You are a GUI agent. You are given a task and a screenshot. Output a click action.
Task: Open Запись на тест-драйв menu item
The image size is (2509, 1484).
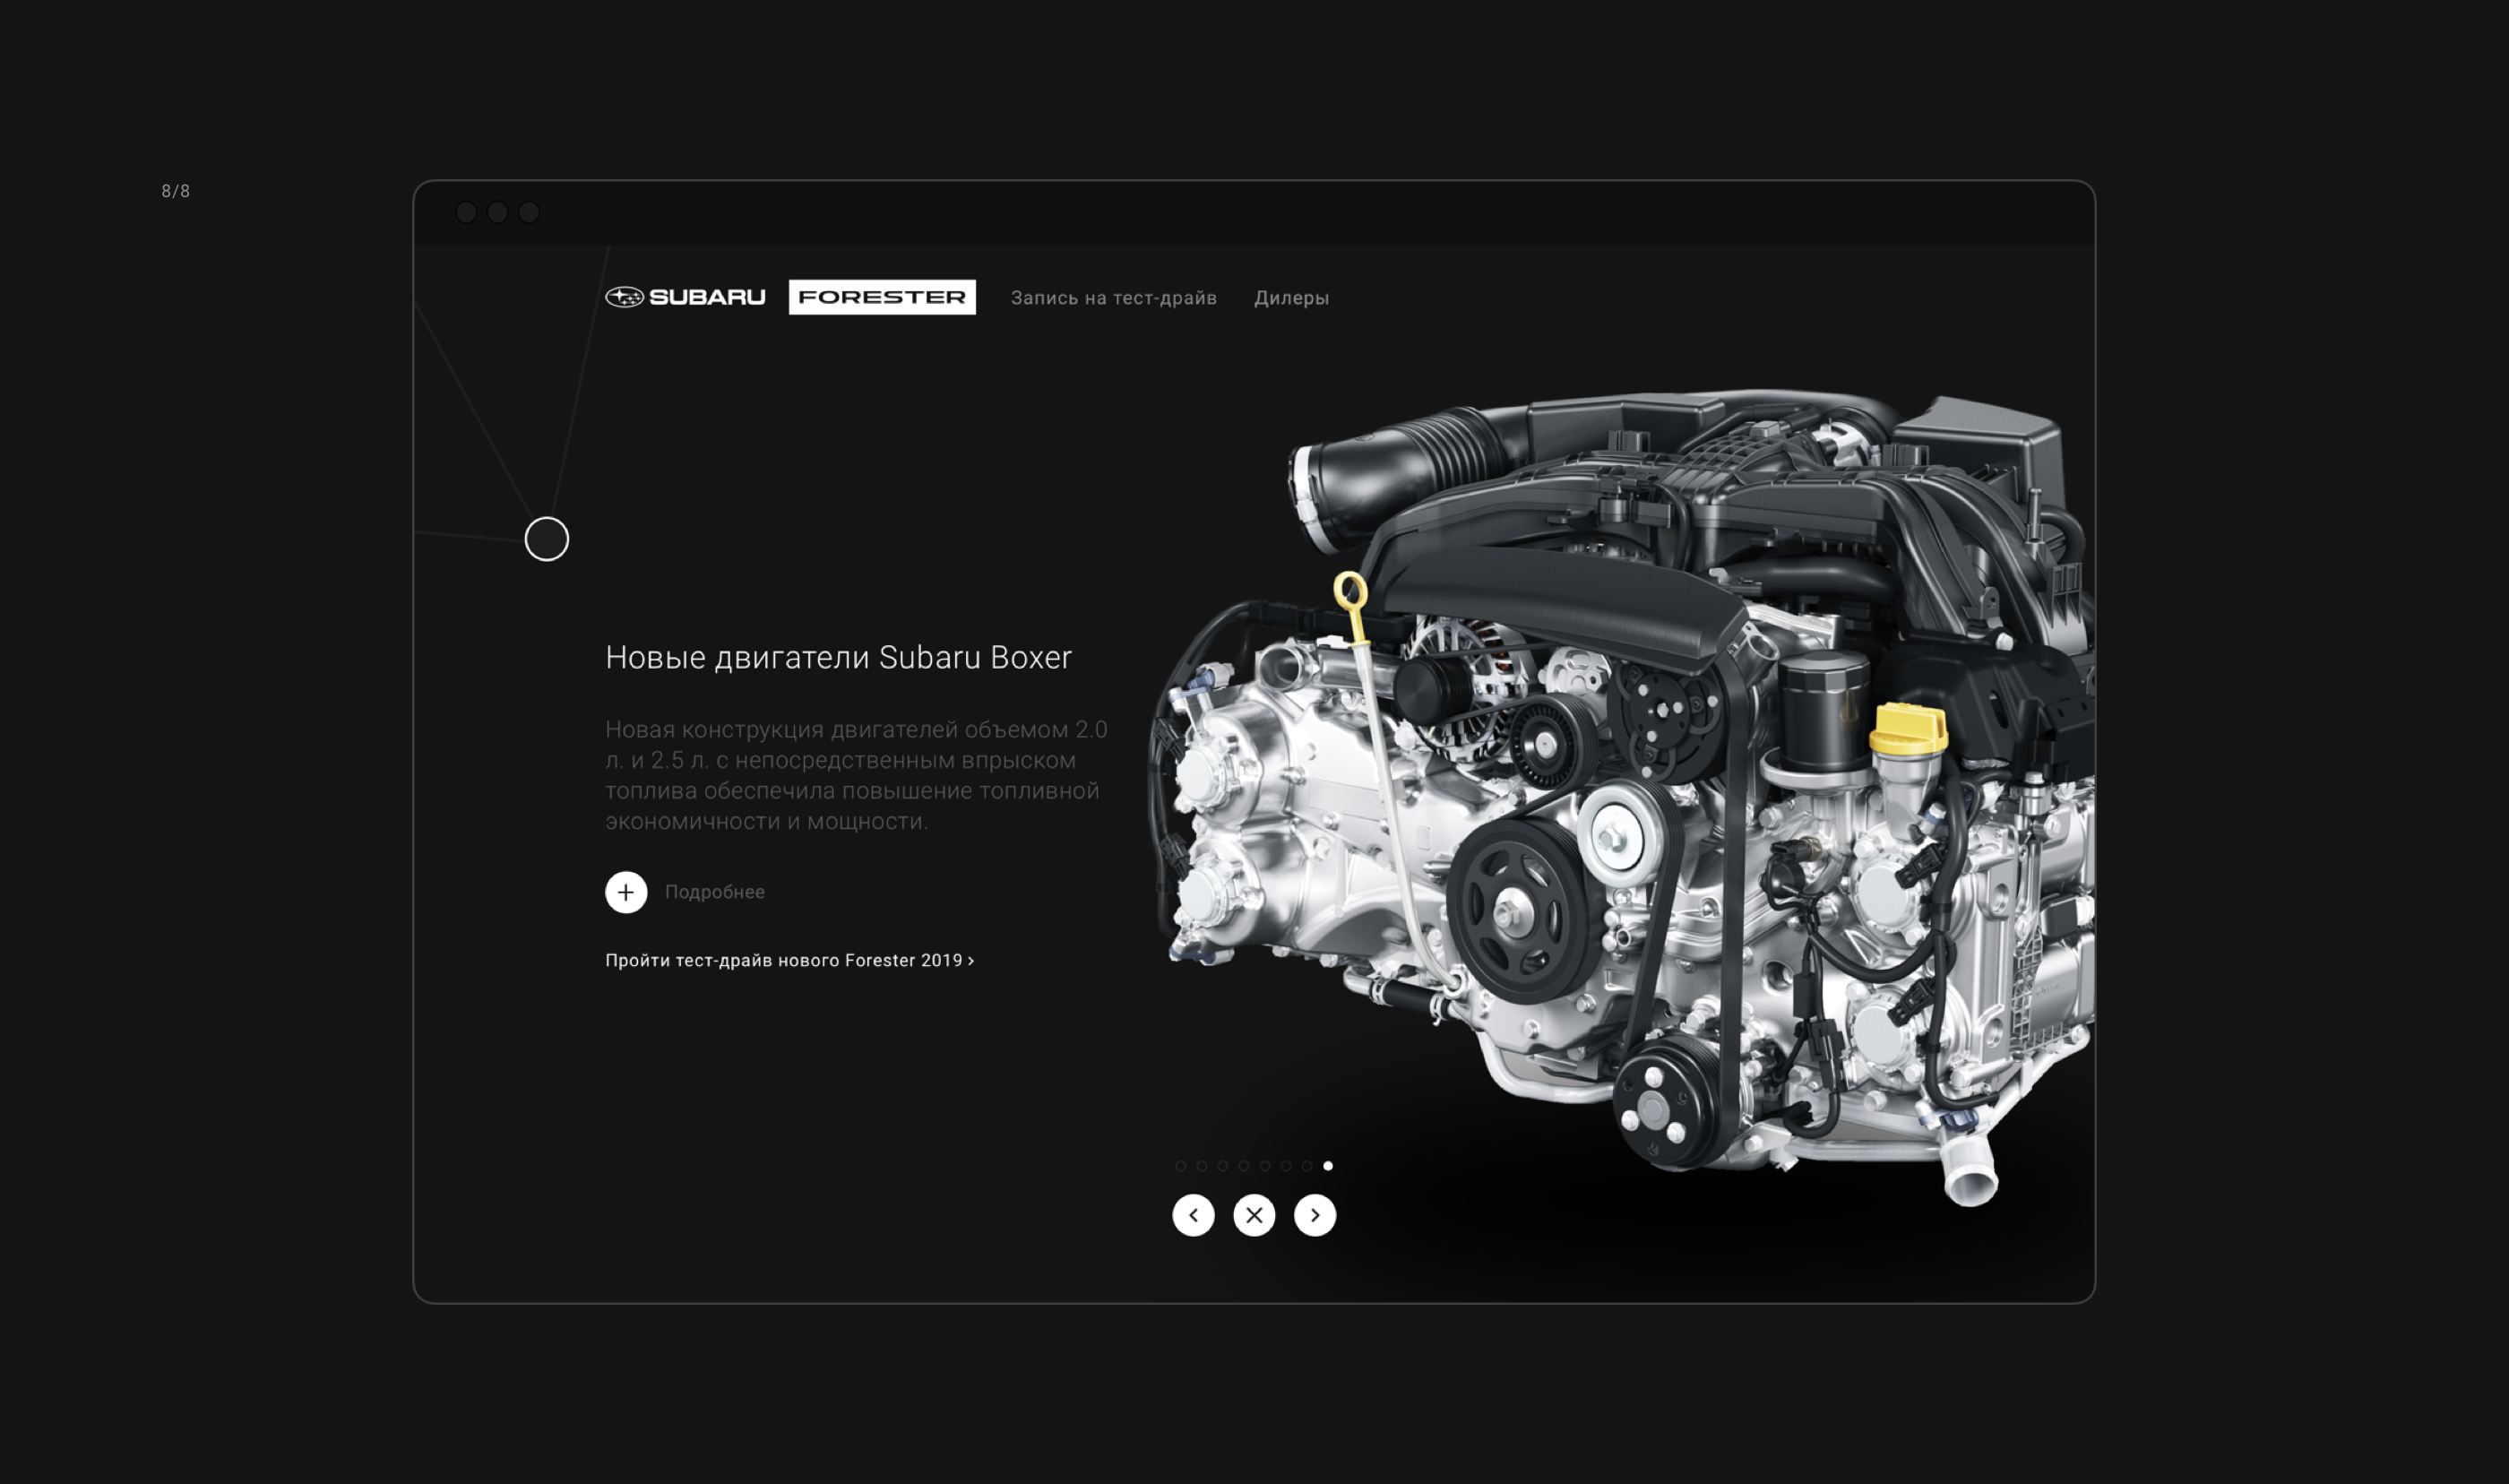1114,298
